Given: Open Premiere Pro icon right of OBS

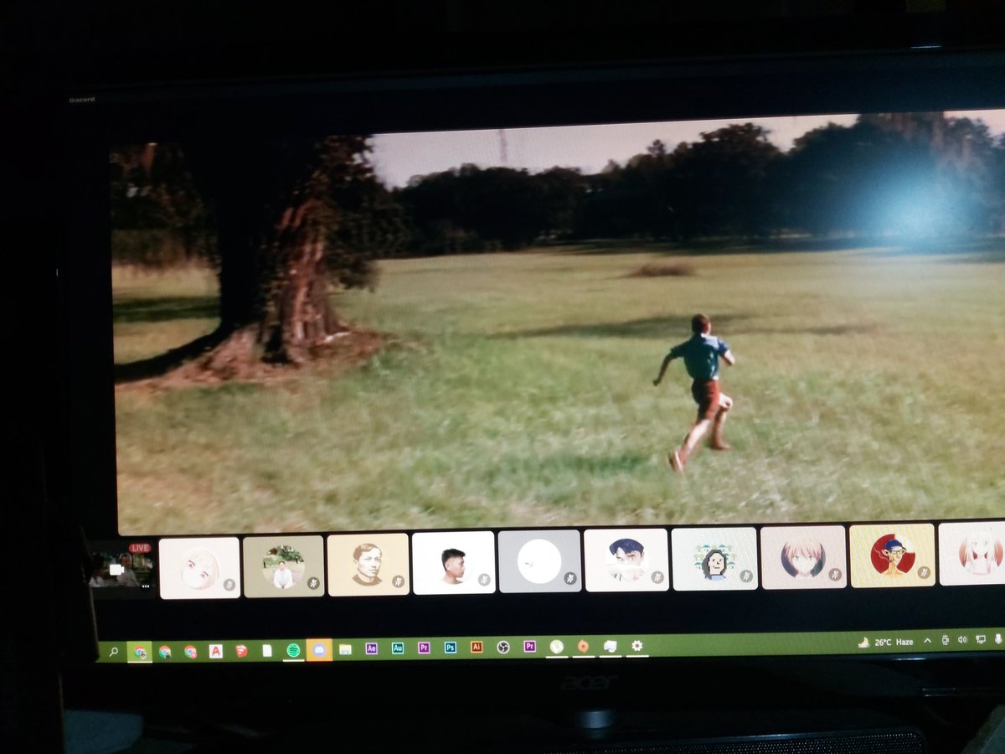Looking at the screenshot, I should click(x=529, y=646).
